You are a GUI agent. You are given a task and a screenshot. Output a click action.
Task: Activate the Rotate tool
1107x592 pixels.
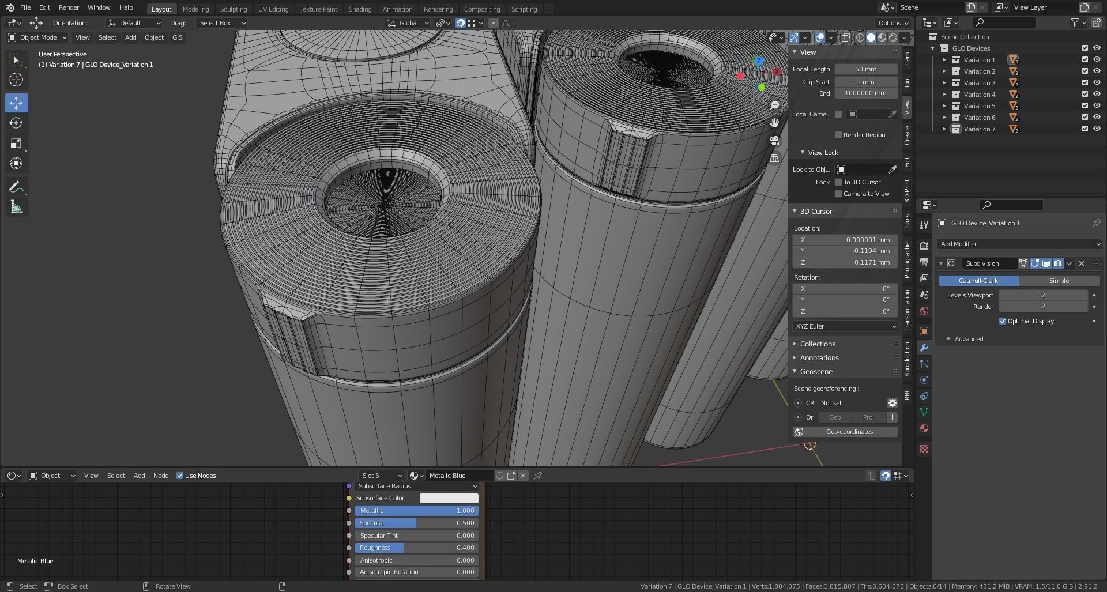(x=16, y=123)
